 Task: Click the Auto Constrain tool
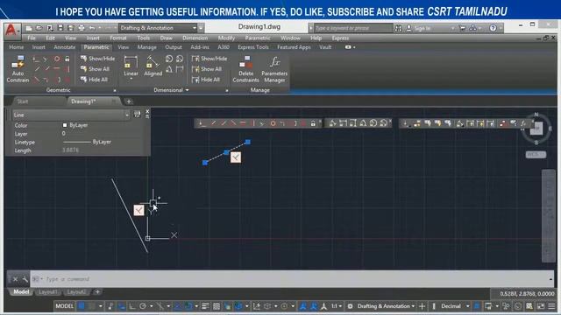[x=18, y=70]
